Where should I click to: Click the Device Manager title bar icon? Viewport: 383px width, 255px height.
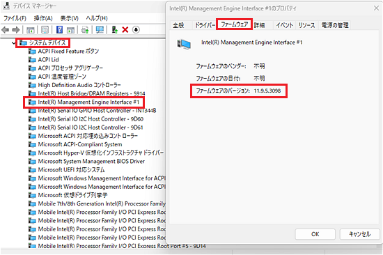coord(6,6)
